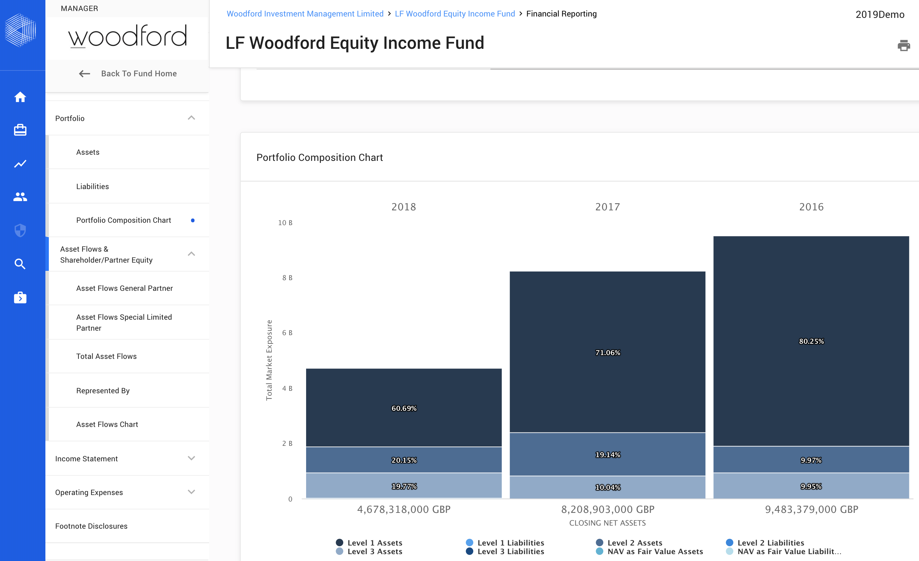
Task: Toggle Level 3 Assets legend swatch
Action: 339,551
